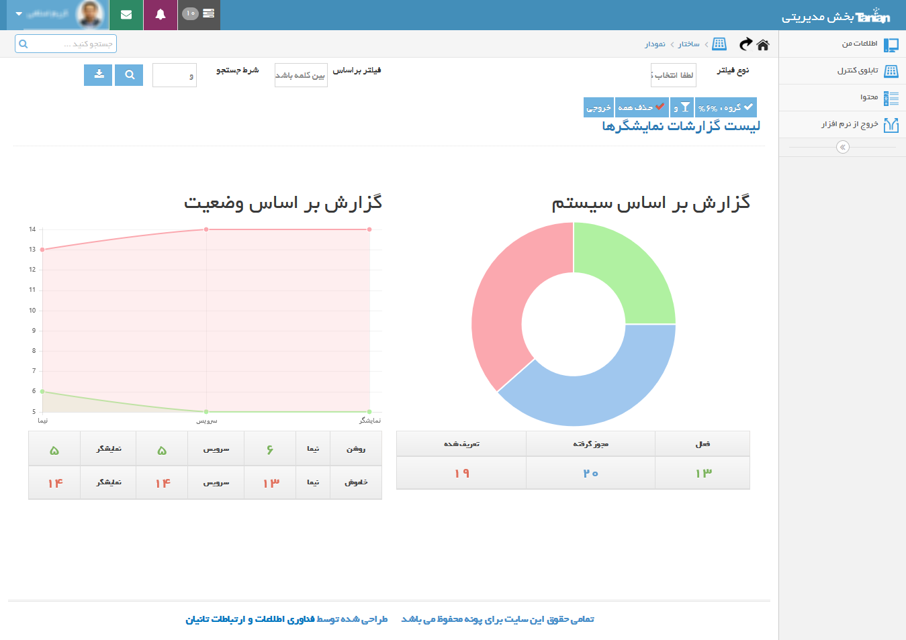This screenshot has height=640, width=906.
Task: Click the list icon beside محتوا
Action: (x=891, y=99)
